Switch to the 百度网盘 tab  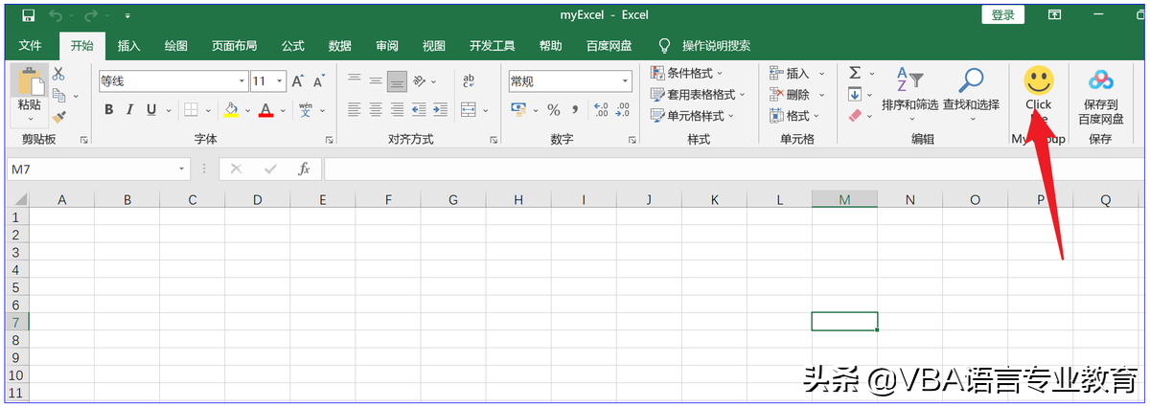tap(609, 46)
